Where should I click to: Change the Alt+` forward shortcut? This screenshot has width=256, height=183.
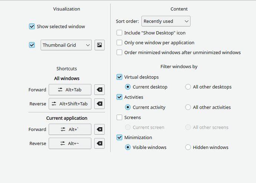coord(70,129)
